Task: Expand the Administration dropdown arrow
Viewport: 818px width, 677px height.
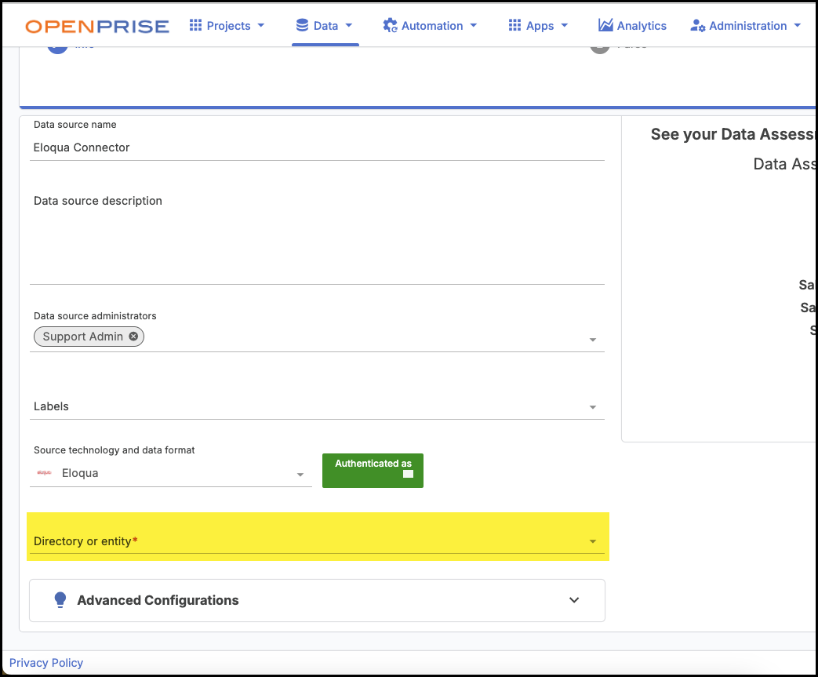Action: pos(797,26)
